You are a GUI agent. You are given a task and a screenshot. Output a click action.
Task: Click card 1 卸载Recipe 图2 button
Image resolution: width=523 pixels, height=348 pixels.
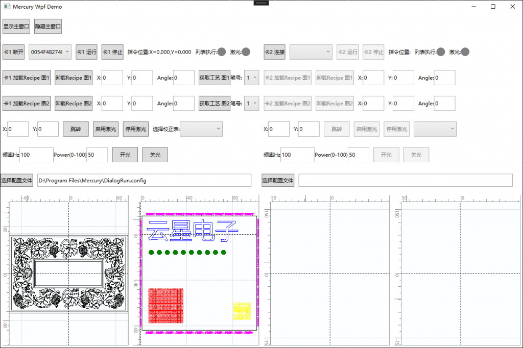tap(74, 104)
